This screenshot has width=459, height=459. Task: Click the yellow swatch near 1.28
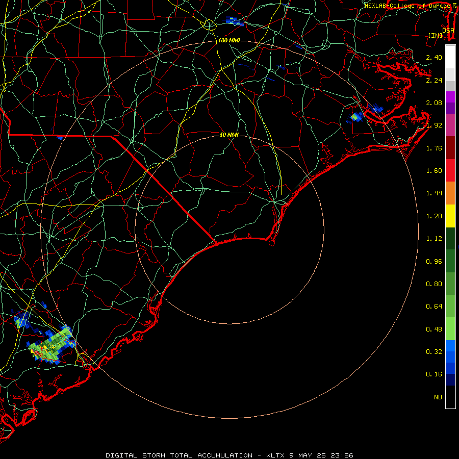click(x=450, y=216)
